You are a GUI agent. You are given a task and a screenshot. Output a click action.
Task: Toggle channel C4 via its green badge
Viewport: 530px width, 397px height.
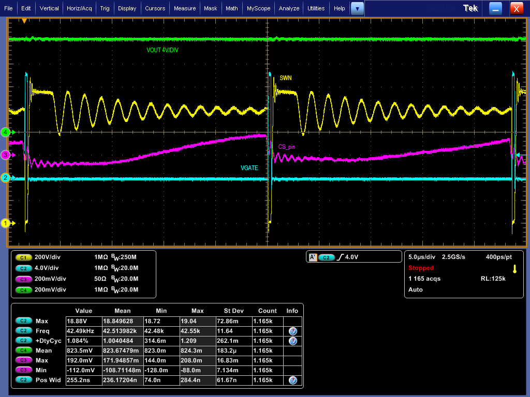24,290
